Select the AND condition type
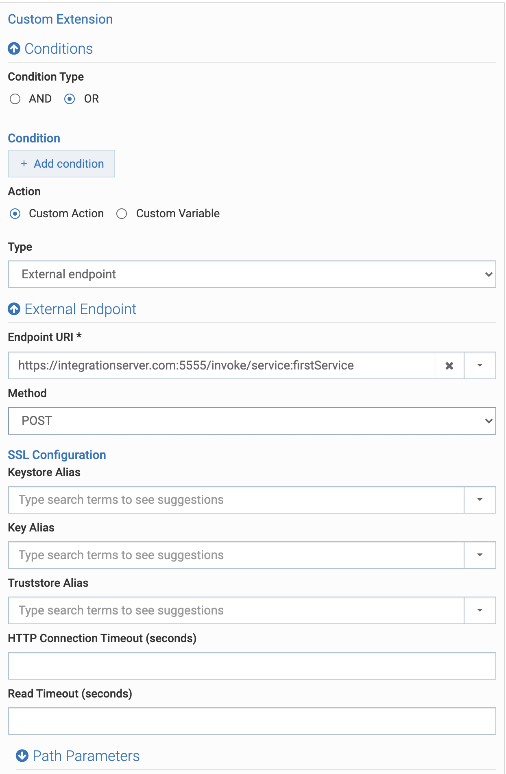The image size is (506, 774). point(15,99)
